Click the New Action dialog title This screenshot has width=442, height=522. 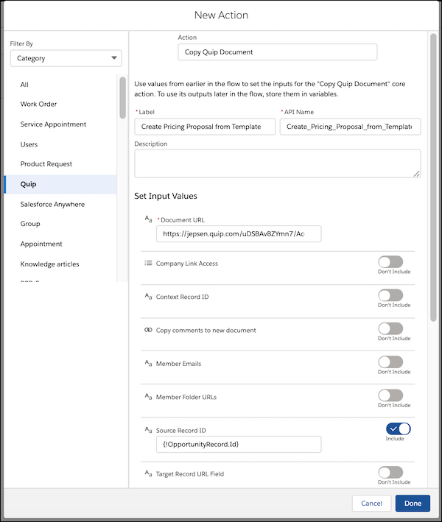[221, 15]
